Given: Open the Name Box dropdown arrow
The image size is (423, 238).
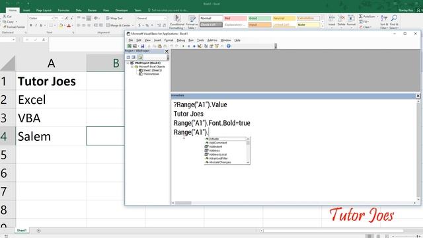Looking at the screenshot, I should point(13,40).
